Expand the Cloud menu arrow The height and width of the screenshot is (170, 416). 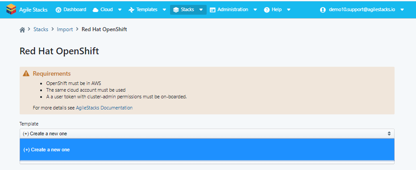point(120,10)
